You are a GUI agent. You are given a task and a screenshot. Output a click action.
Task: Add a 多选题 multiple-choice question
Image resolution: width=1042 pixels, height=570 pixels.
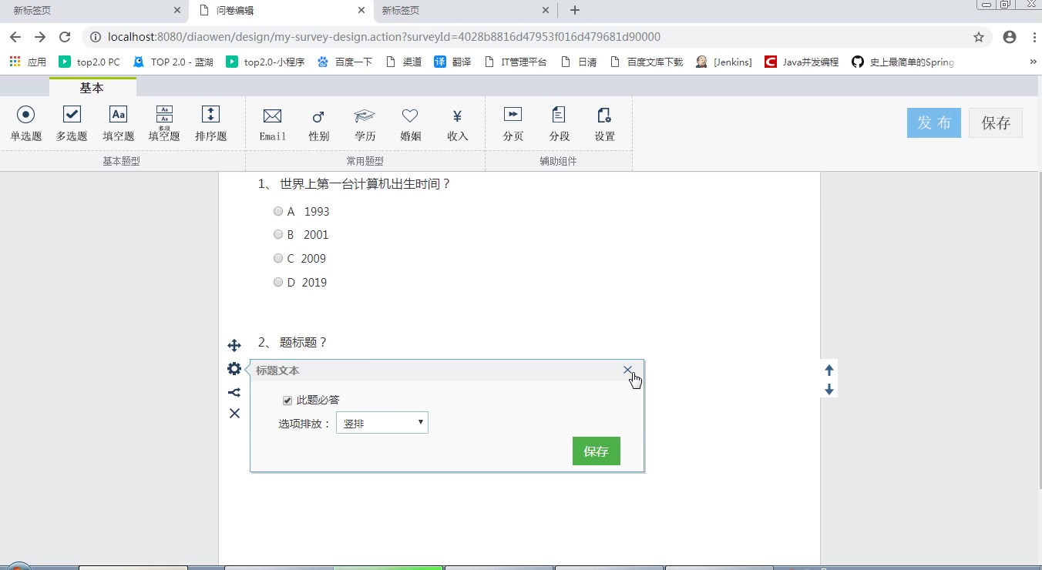72,123
